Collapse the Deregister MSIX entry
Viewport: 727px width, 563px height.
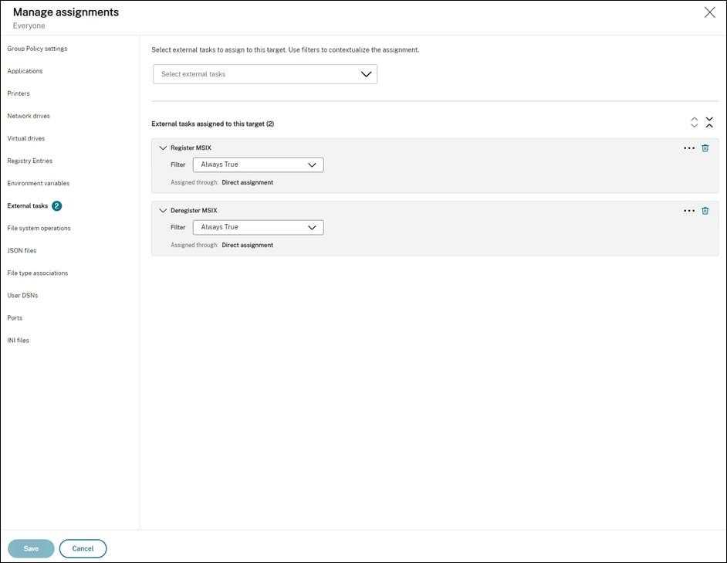[x=163, y=210]
